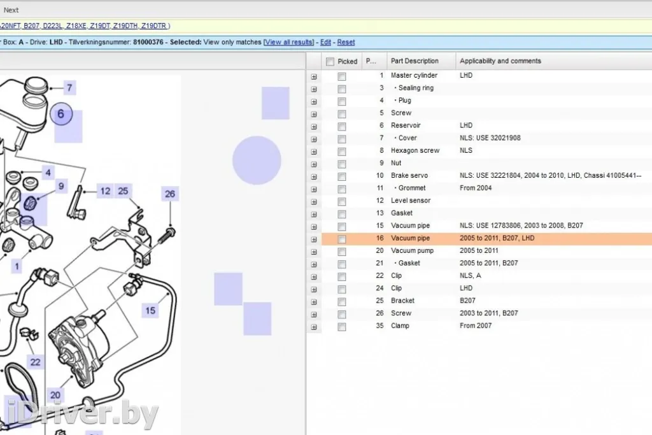Select callout 7 reservoir cover in diagram

(69, 89)
